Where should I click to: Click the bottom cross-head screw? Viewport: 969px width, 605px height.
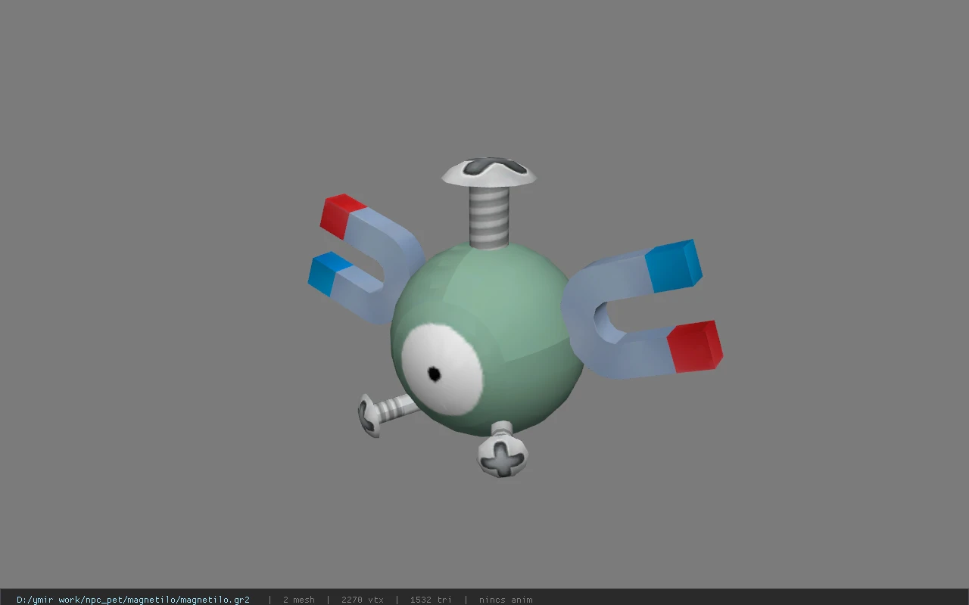click(x=503, y=451)
